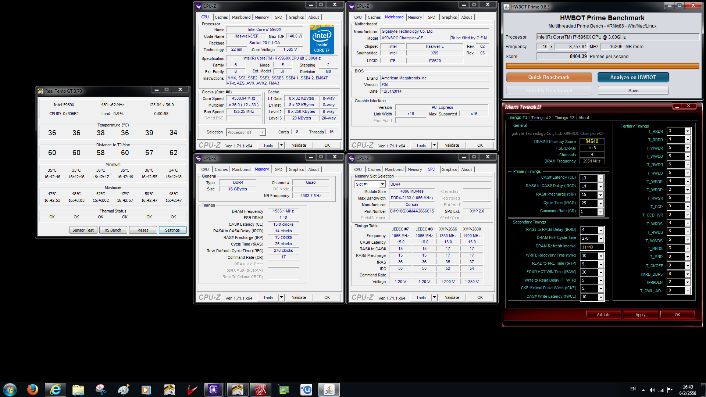Click the Show Desktop strip beside the clock
Viewport: 706px width, 397px height.
(x=703, y=390)
